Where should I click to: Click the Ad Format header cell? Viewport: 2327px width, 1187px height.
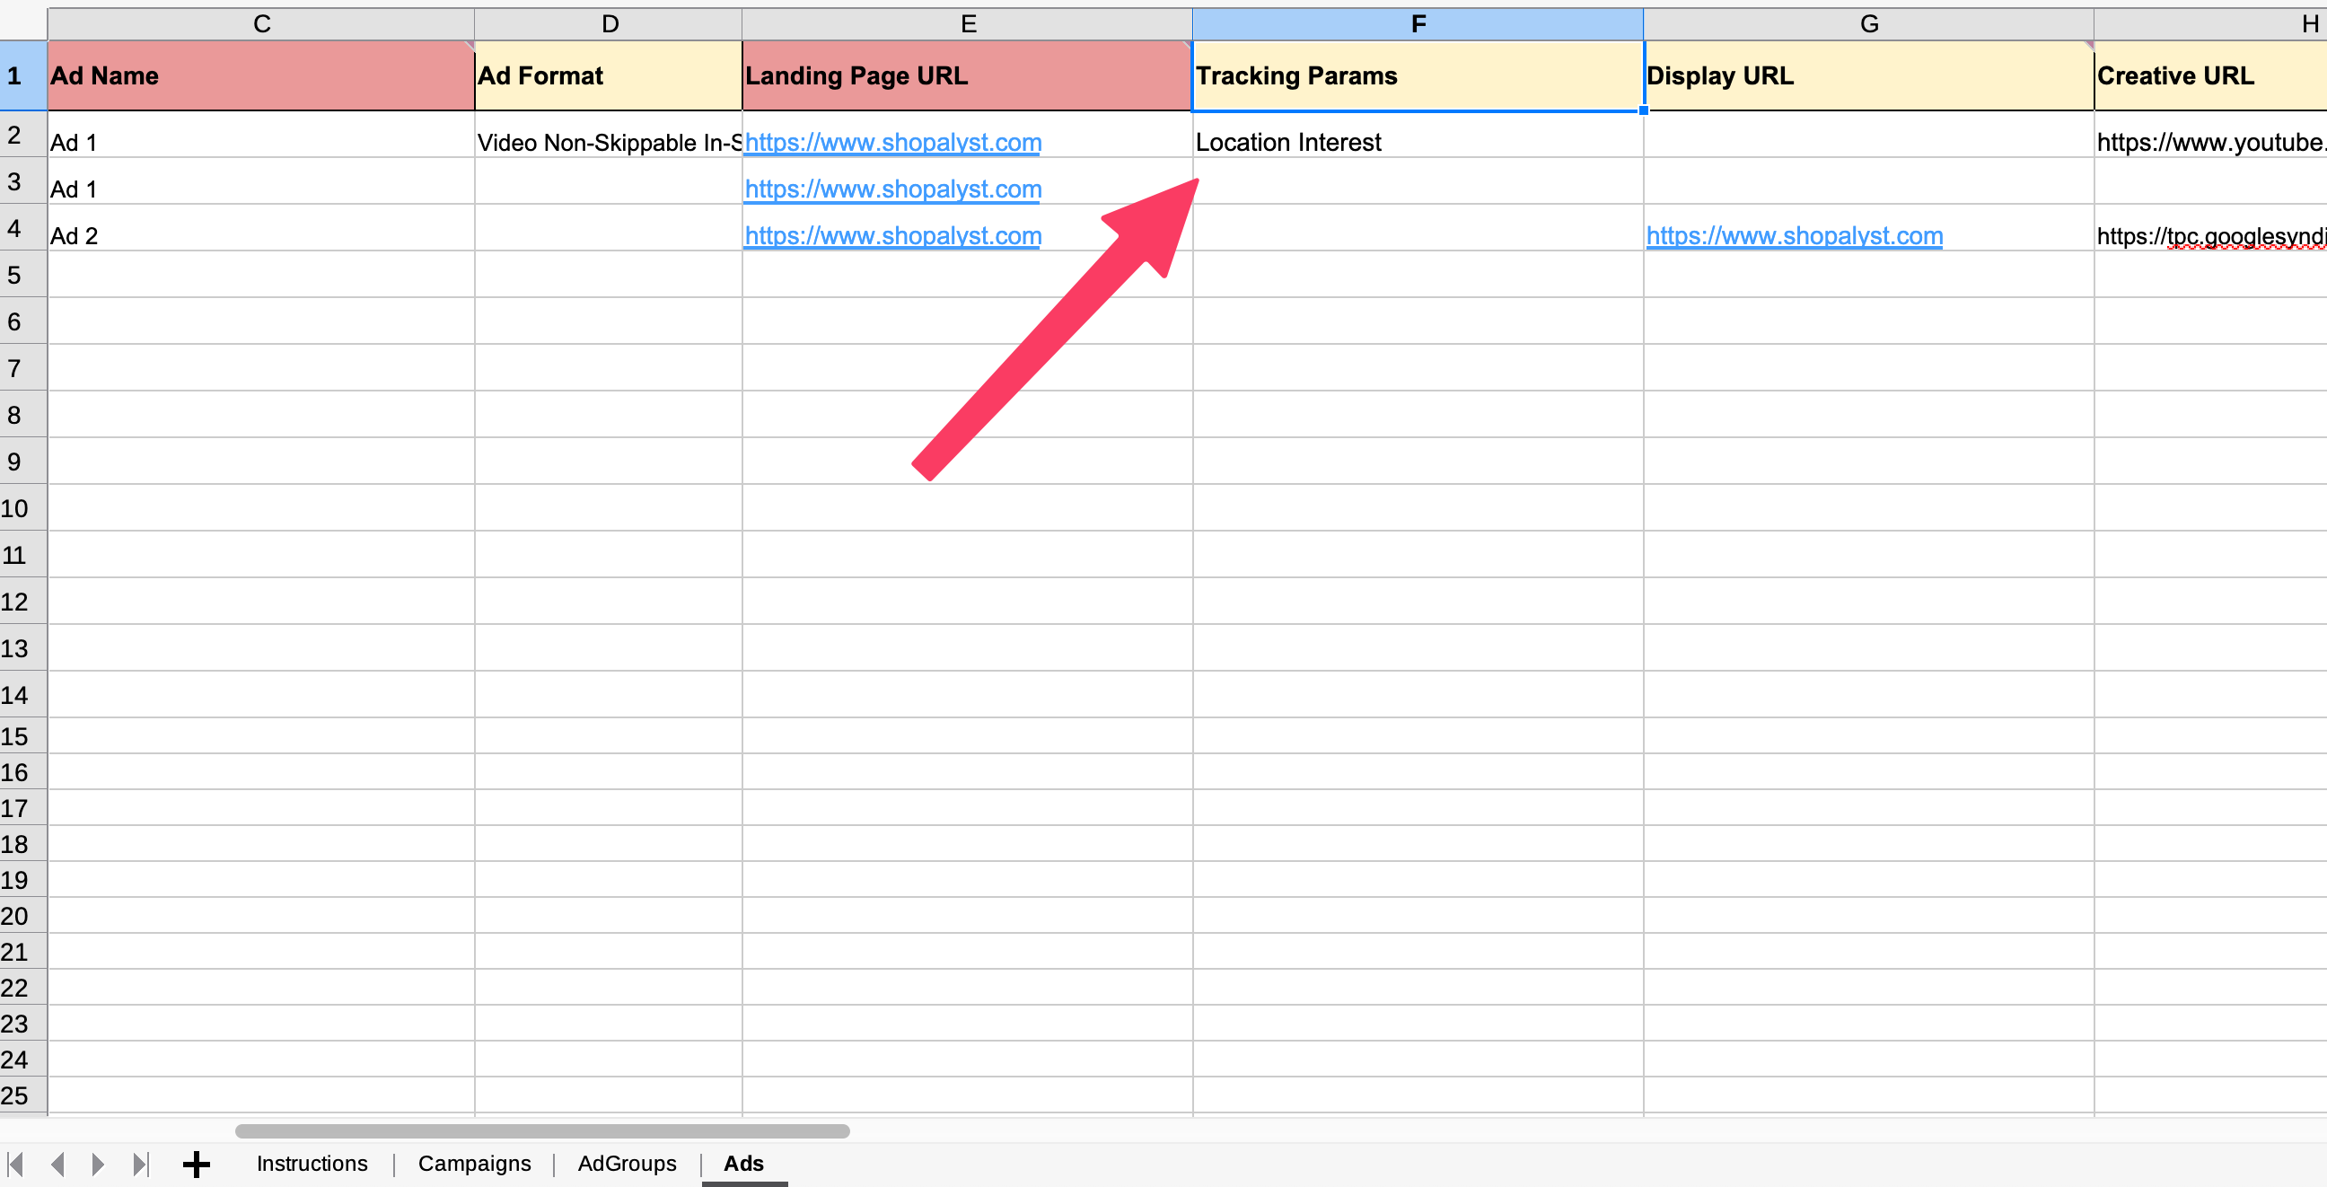pos(608,76)
